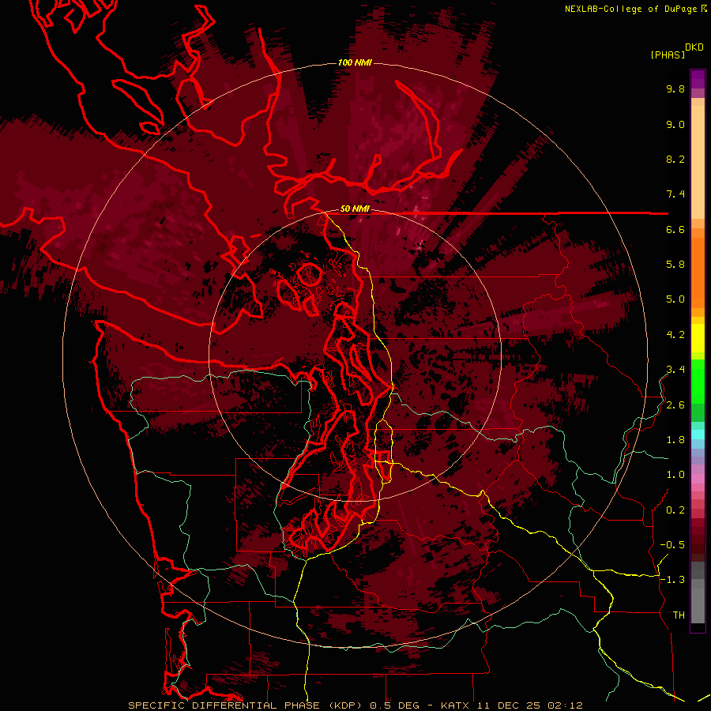Click the 5.0 value on the color scale
This screenshot has height=711, width=711.
coord(675,299)
